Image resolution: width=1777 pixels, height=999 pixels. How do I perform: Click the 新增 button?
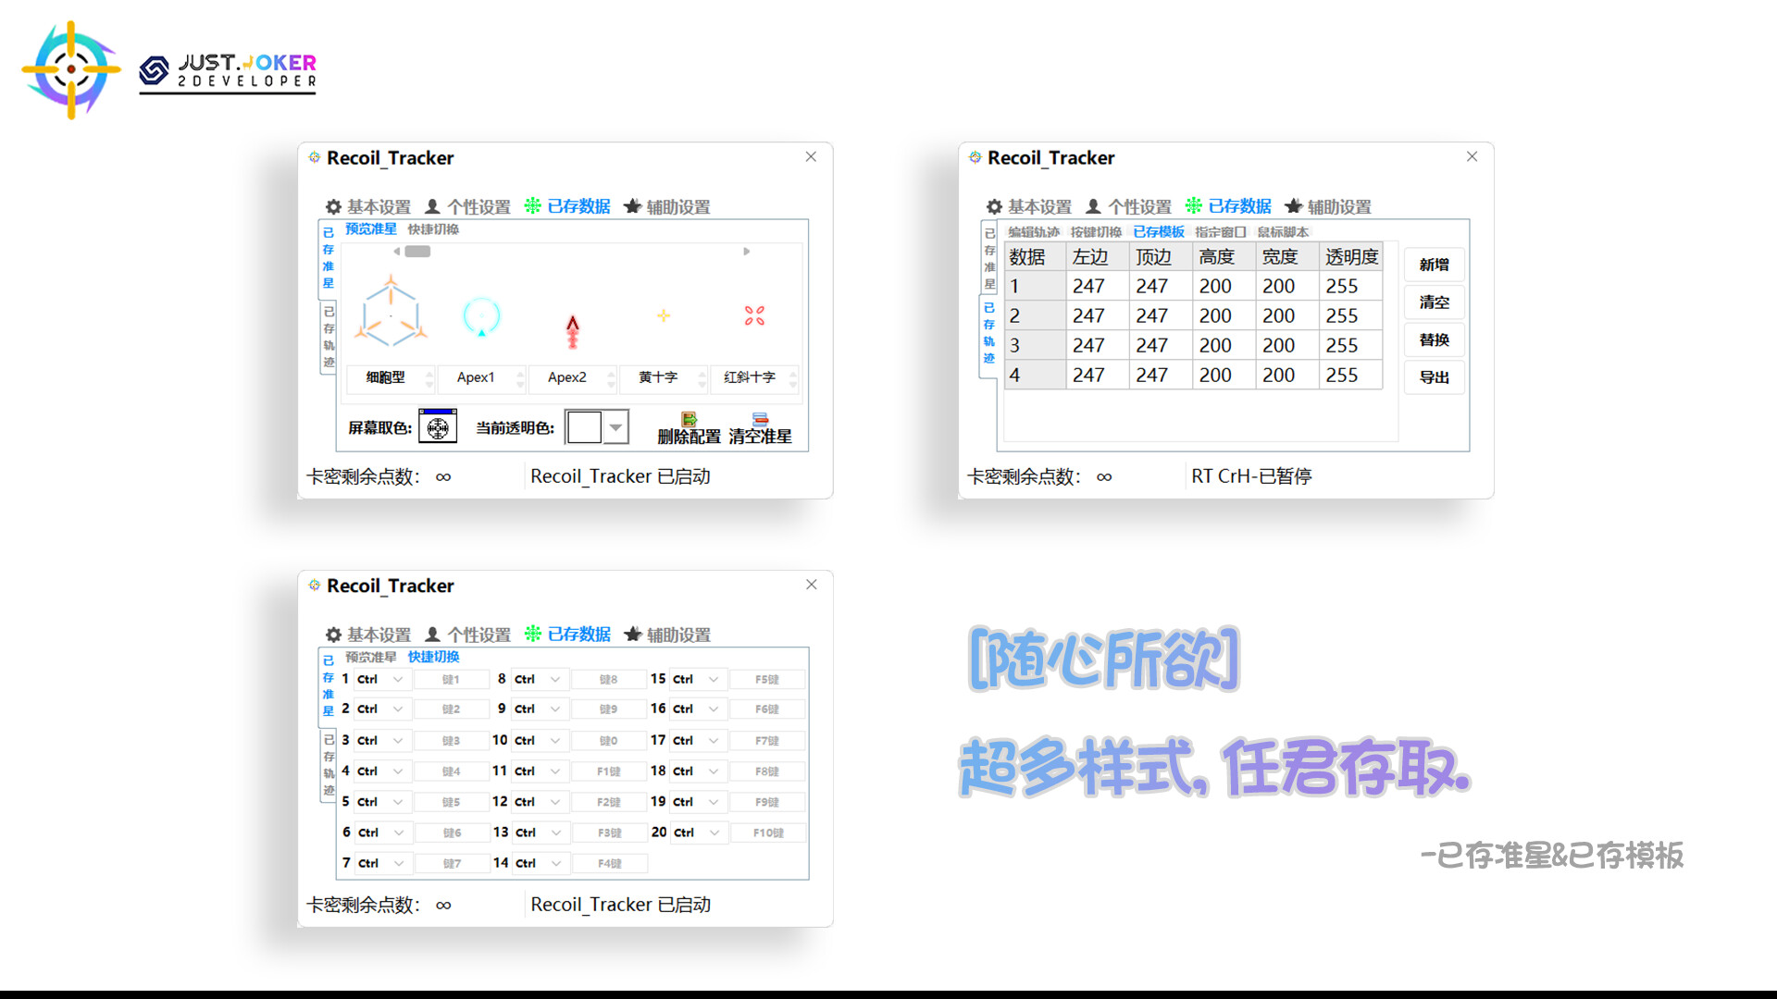point(1433,265)
